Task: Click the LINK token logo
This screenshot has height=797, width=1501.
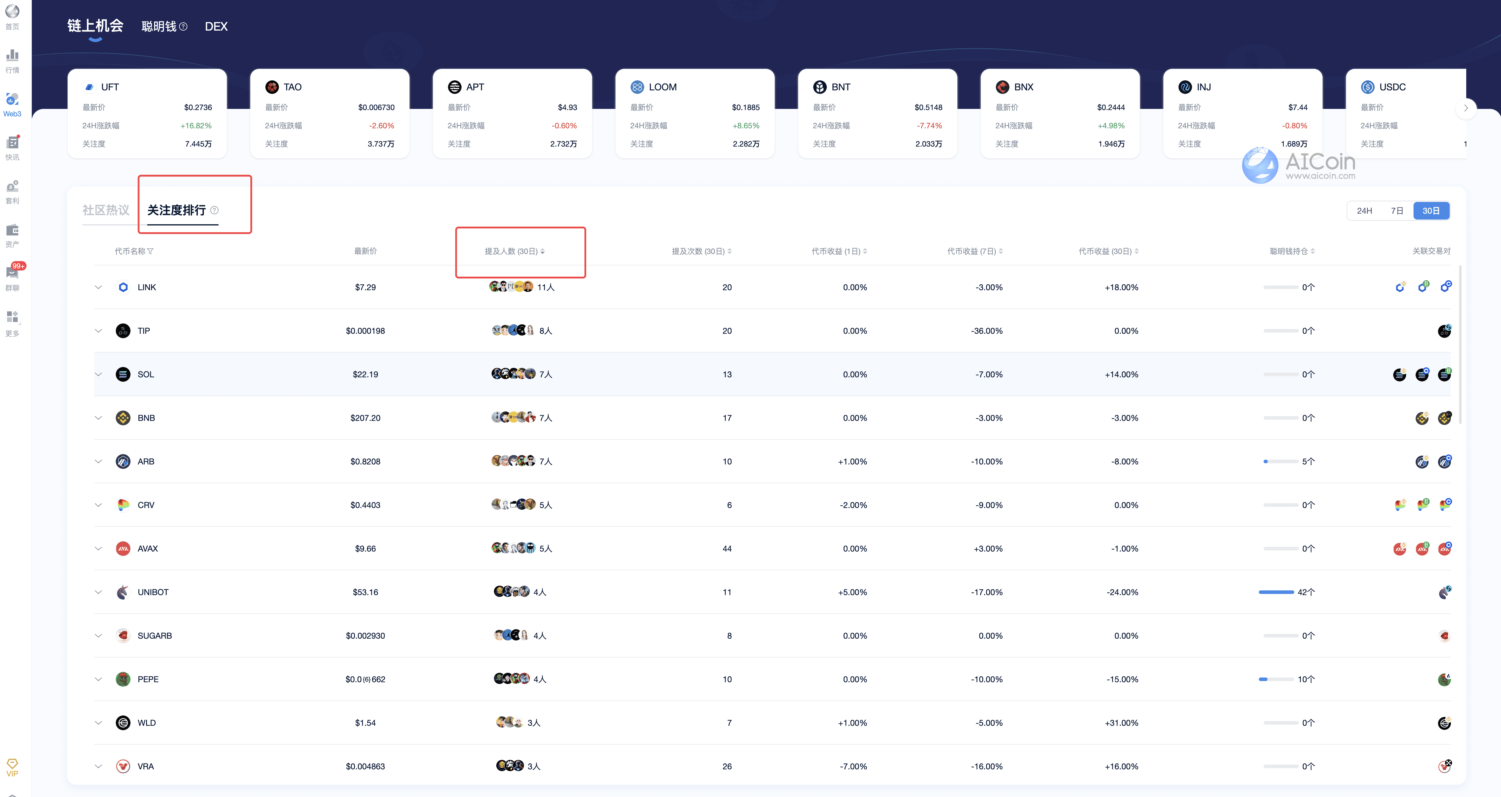Action: [x=123, y=287]
